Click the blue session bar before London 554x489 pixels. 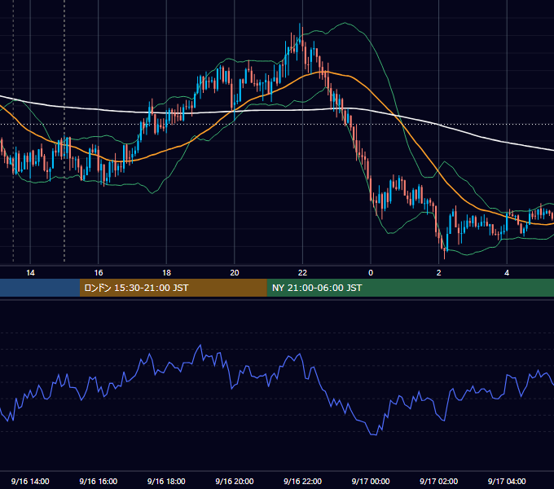point(40,288)
